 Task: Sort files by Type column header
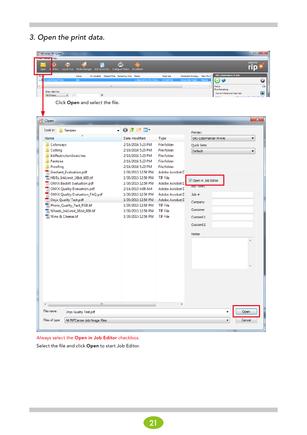click(171, 138)
